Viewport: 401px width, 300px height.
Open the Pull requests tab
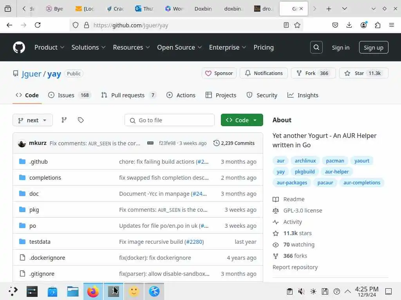click(128, 95)
